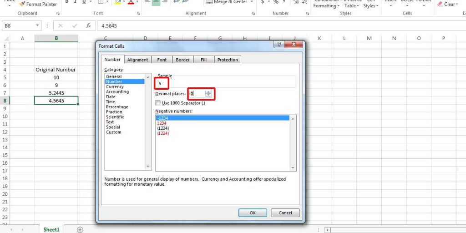
Task: Select Custom in Category list
Action: [x=113, y=132]
